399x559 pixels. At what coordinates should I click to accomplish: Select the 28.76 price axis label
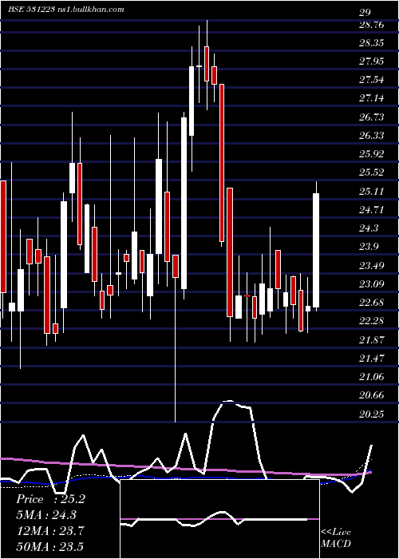click(x=371, y=25)
